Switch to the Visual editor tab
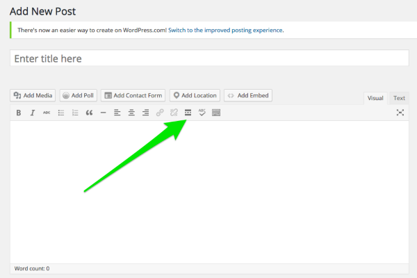 375,99
